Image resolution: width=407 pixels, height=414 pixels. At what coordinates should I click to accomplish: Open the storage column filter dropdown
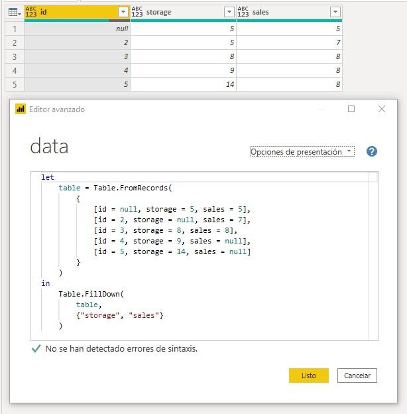click(x=229, y=12)
